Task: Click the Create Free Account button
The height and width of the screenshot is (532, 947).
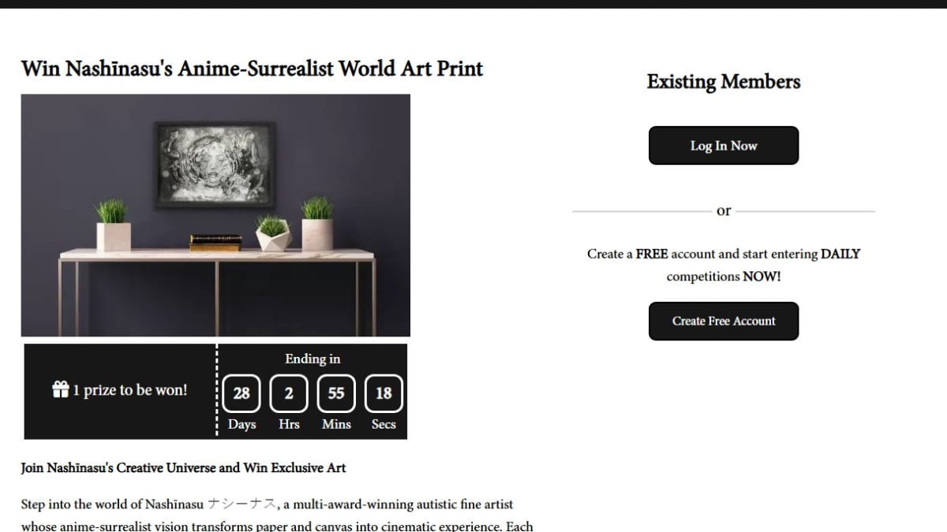Action: point(724,321)
